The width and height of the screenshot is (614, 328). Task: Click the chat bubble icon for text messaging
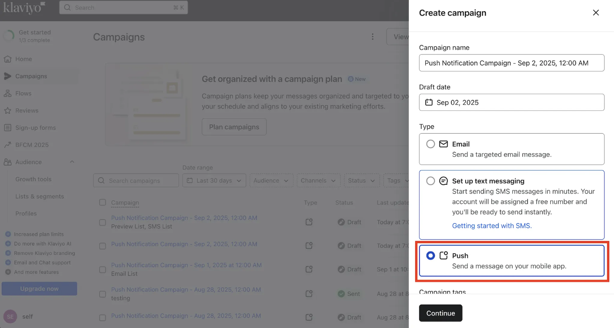coord(443,181)
